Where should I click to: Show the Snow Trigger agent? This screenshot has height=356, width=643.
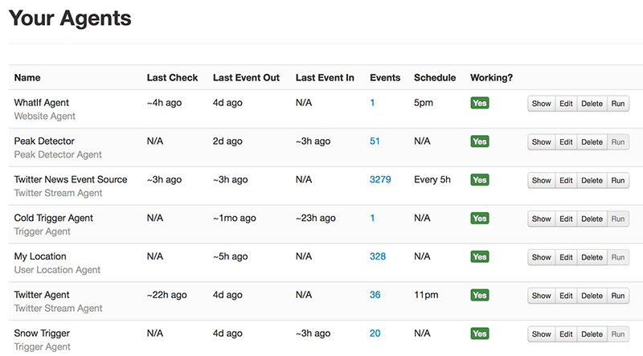[541, 334]
